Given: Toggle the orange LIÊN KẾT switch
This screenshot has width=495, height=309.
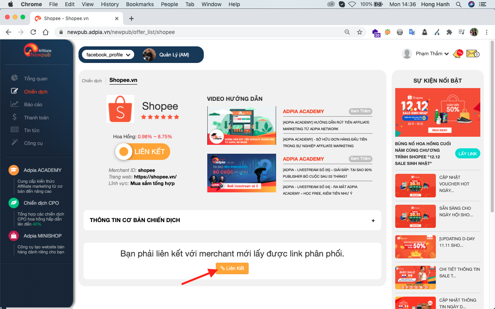Looking at the screenshot, I should pyautogui.click(x=143, y=151).
